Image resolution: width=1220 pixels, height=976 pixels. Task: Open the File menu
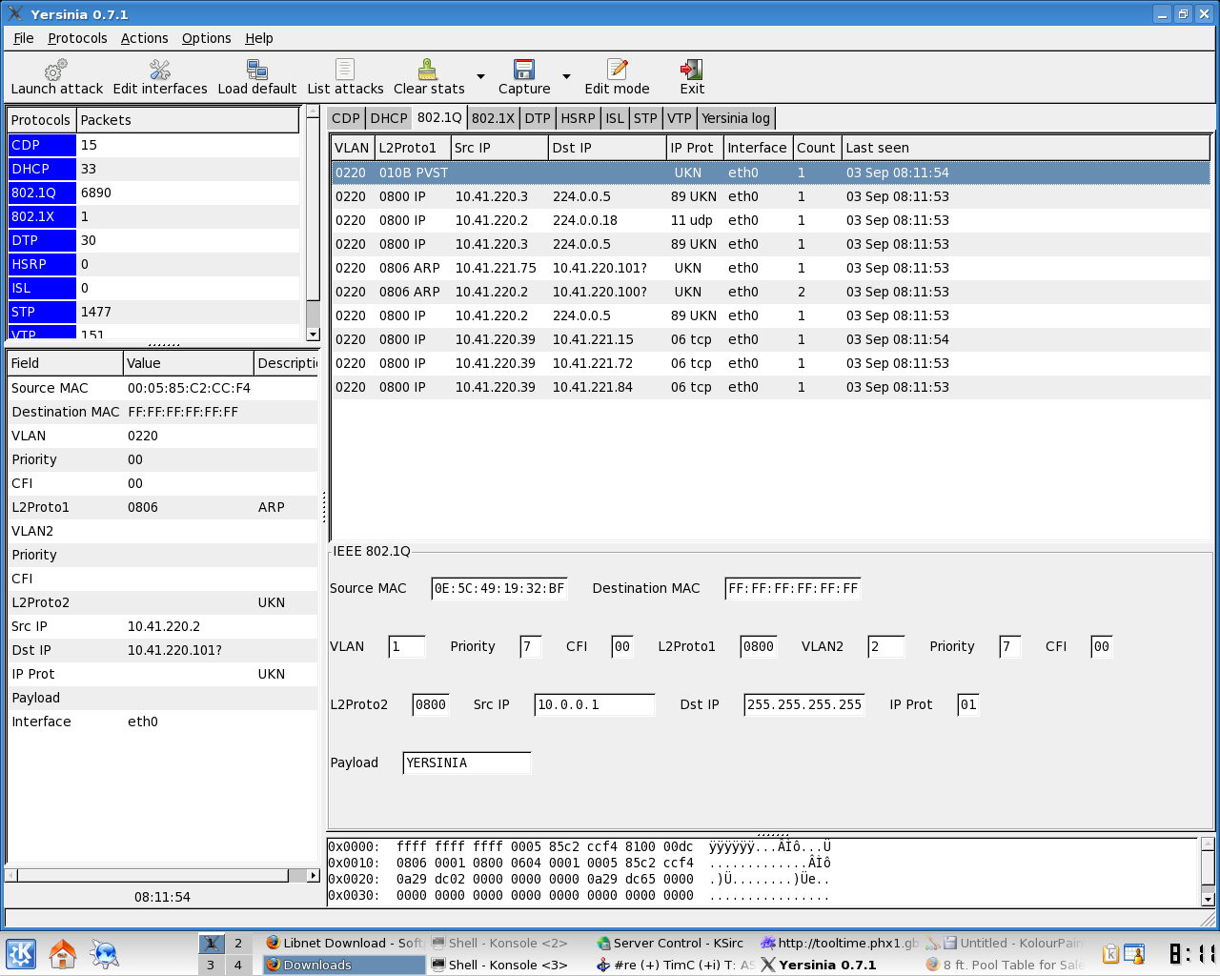pyautogui.click(x=24, y=38)
